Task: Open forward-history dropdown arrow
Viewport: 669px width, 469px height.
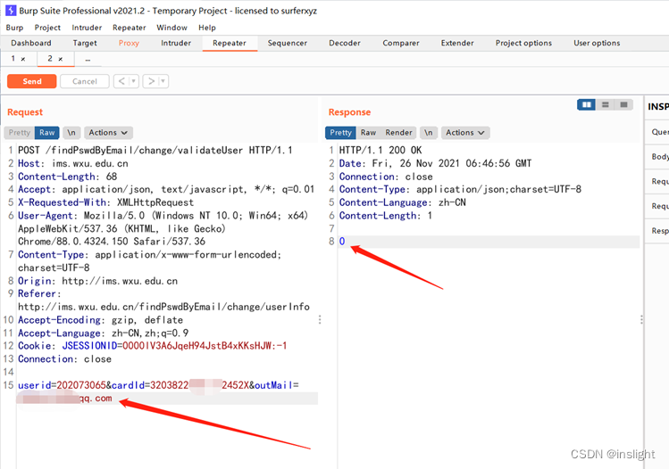Action: (x=163, y=81)
